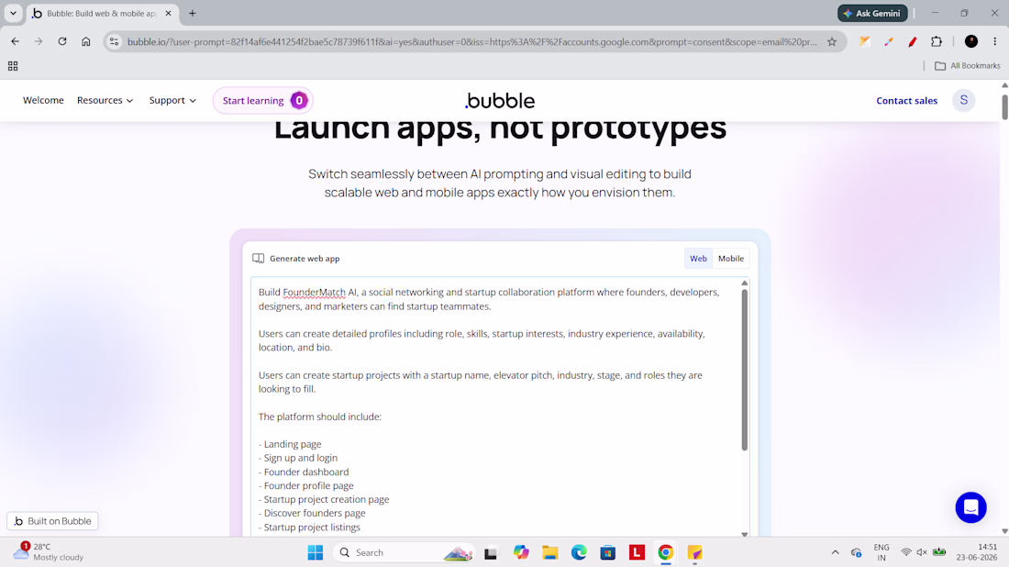Open the Windows Start menu
The height and width of the screenshot is (567, 1009).
click(316, 552)
